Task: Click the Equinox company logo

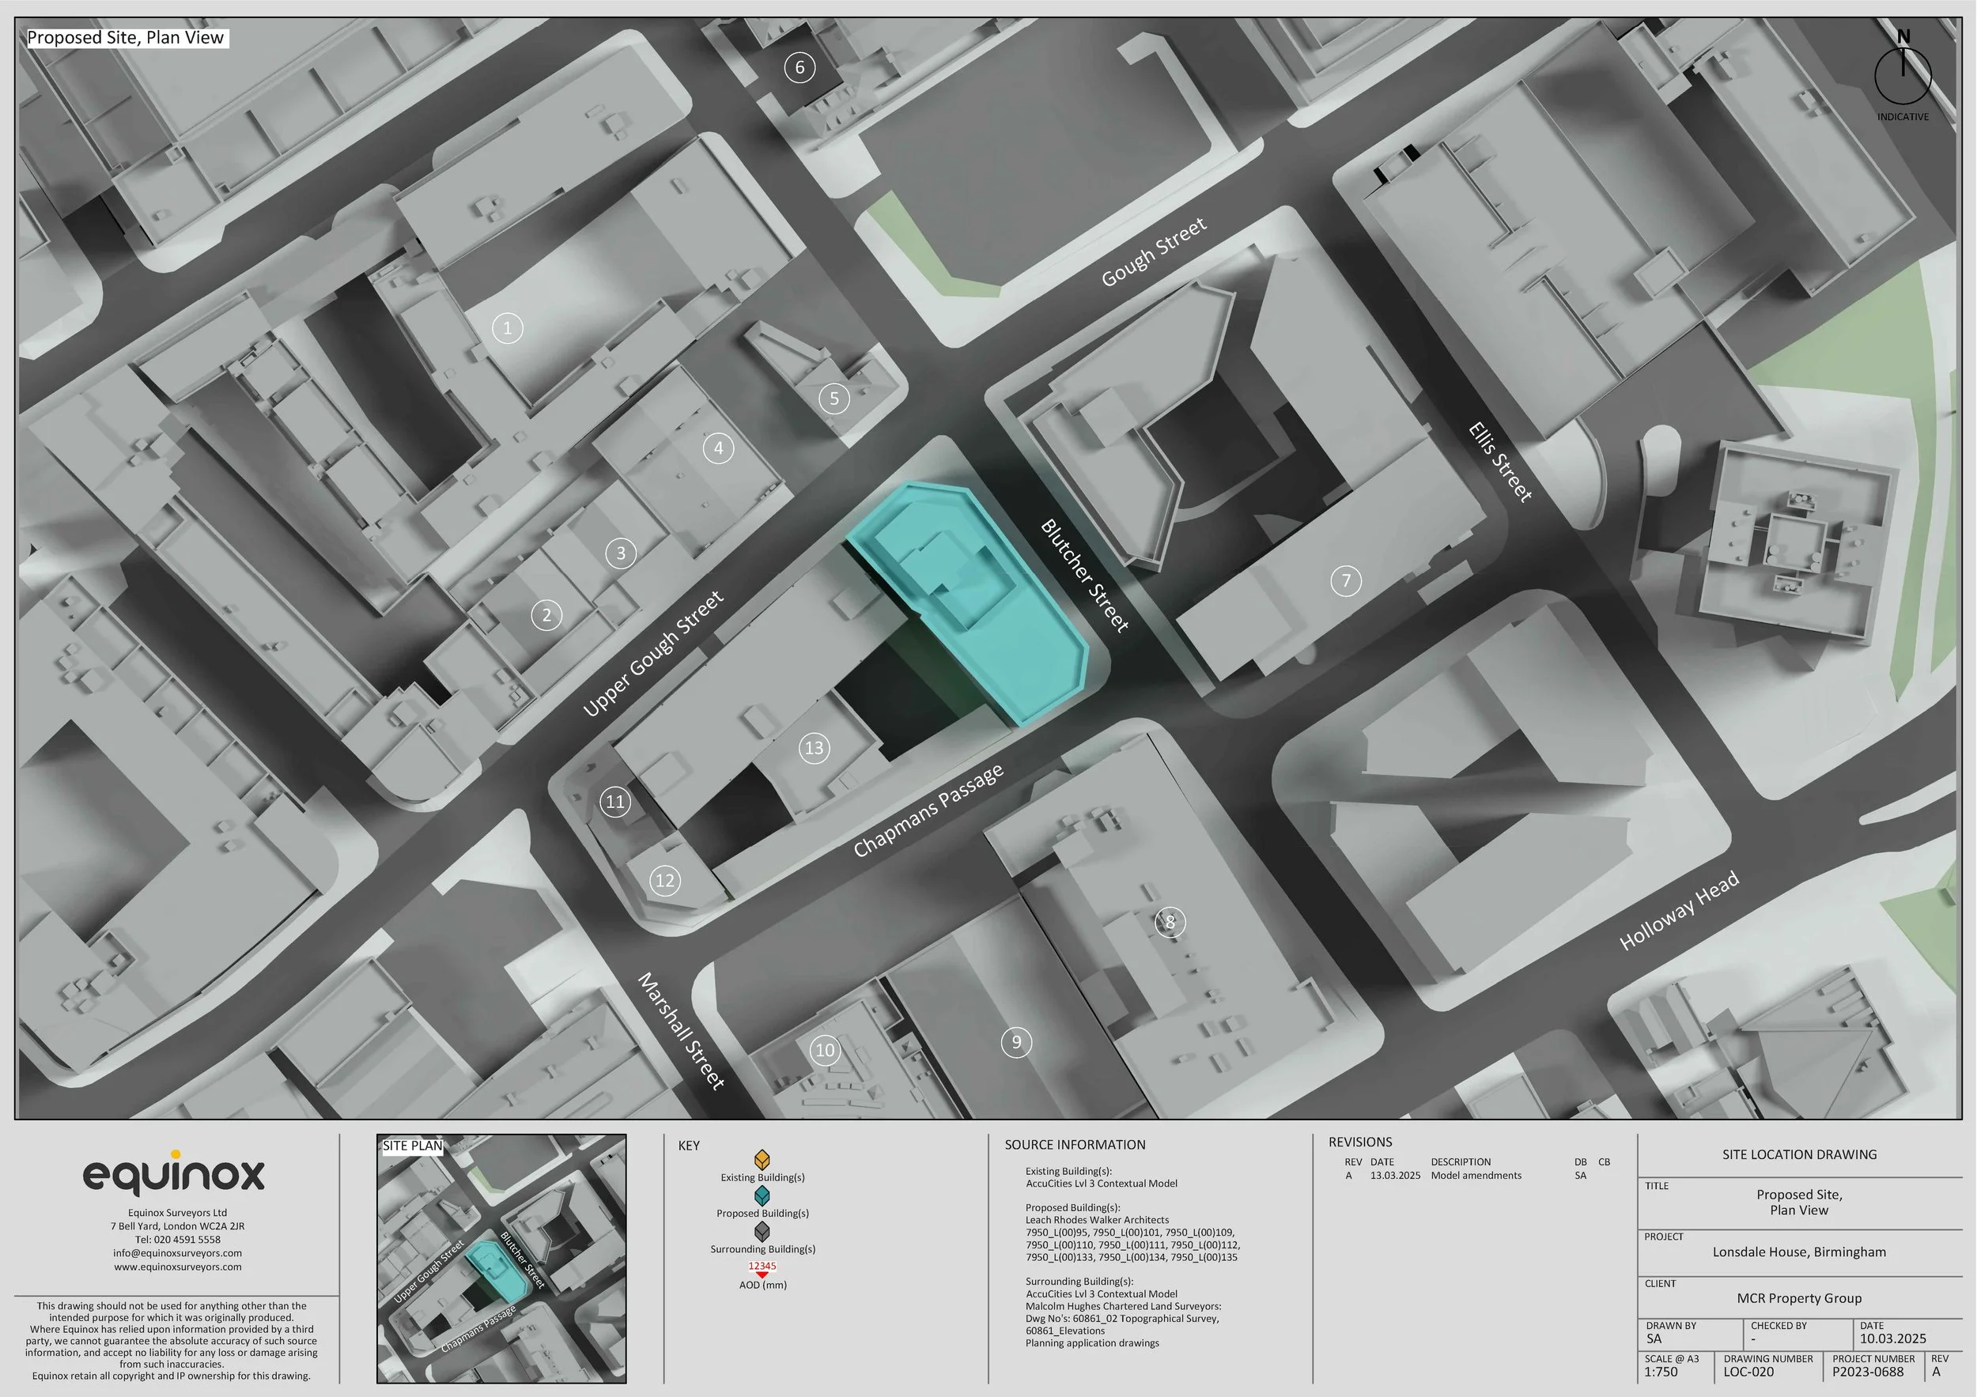Action: (x=174, y=1174)
